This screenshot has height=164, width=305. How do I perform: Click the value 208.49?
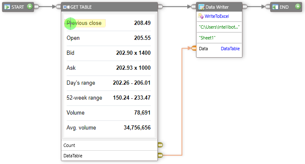click(142, 23)
